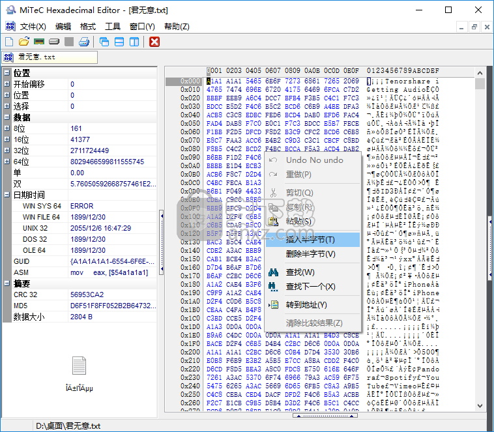Click the 16位 value 41377
The image size is (494, 432).
point(80,139)
